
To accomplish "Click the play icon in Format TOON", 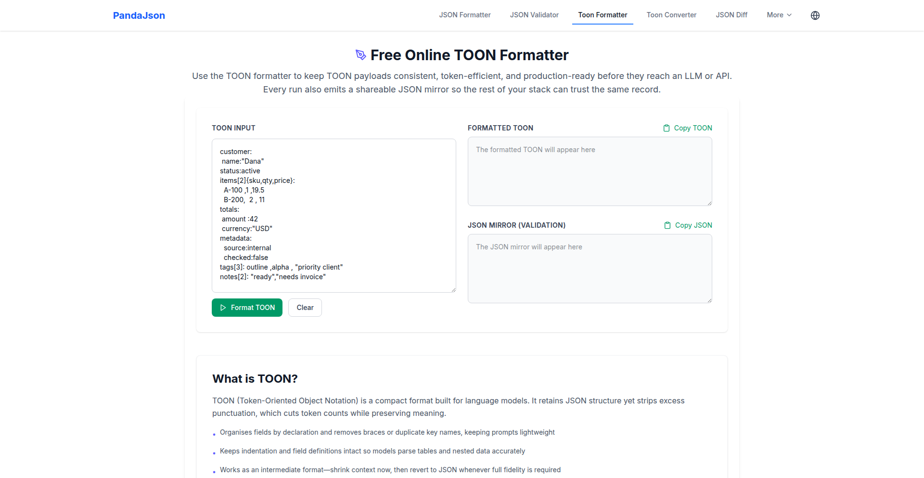I will click(x=223, y=308).
